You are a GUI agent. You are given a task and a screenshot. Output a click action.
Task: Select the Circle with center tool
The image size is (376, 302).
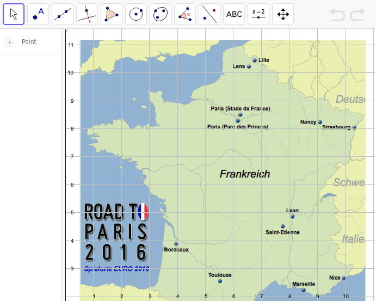[136, 14]
